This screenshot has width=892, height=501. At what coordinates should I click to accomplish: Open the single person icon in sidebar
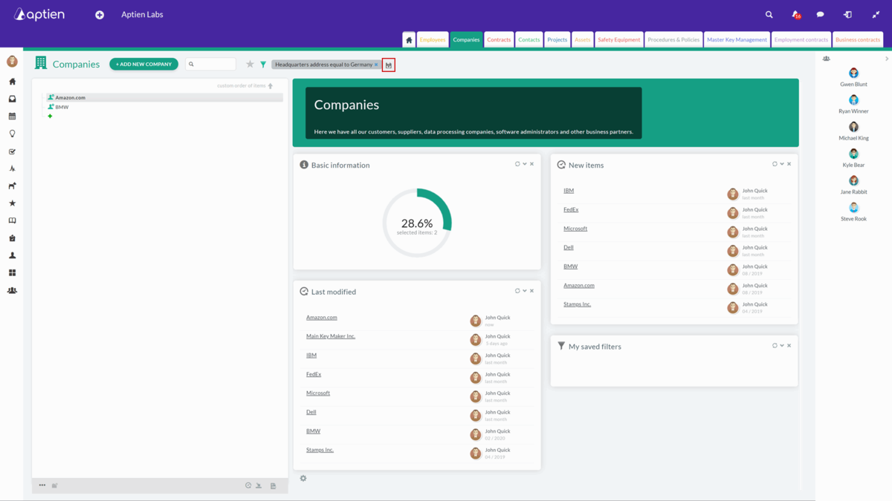point(12,255)
